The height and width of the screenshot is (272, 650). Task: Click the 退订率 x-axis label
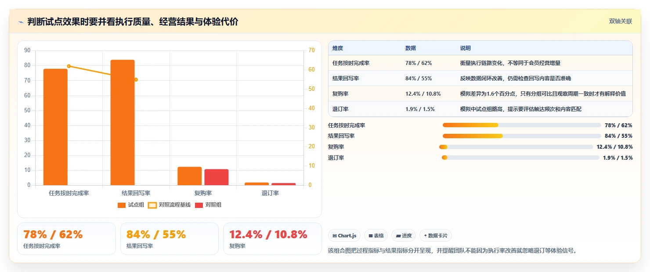coord(270,193)
